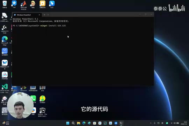The width and height of the screenshot is (189, 126).
Task: Show hidden system tray icons
Action: click(x=150, y=123)
